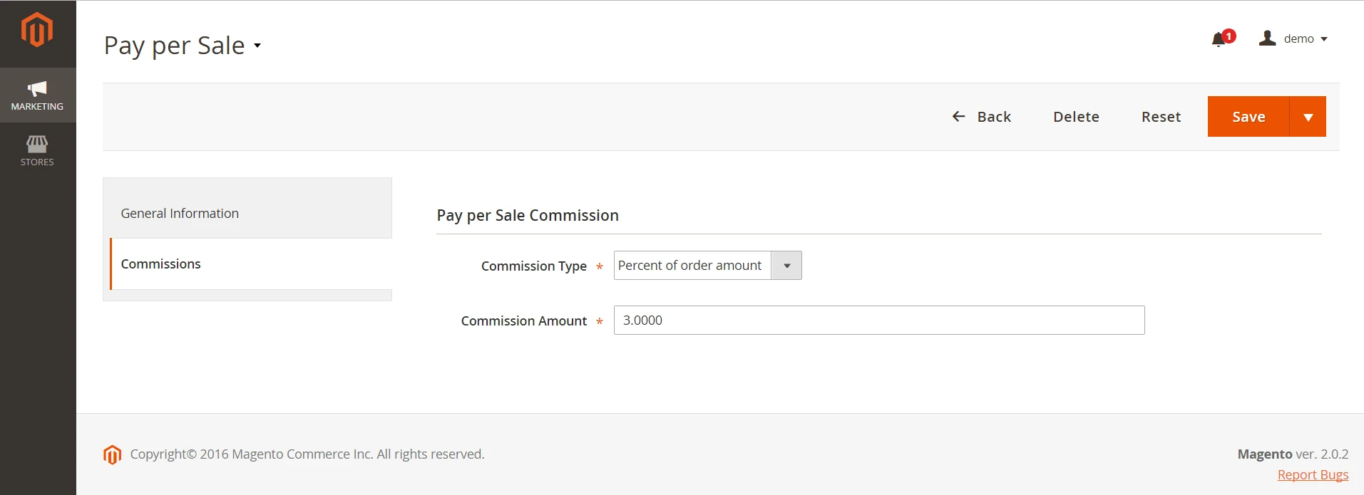Screen dimensions: 1364x495
Task: Delete the current commission record
Action: (x=1076, y=116)
